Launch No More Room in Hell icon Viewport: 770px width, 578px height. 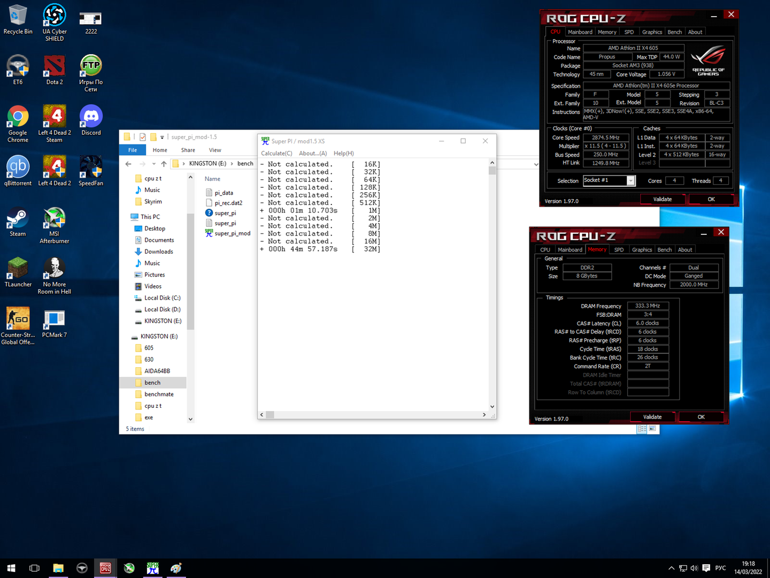tap(54, 276)
